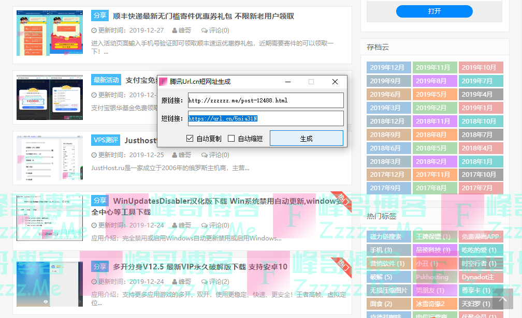Click the 分享 tag on 顺丰快递 post
This screenshot has height=318, width=522.
(x=100, y=16)
